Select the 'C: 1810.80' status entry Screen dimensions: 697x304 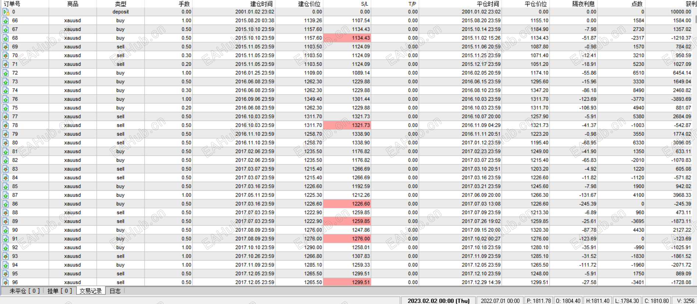pyautogui.click(x=656, y=301)
